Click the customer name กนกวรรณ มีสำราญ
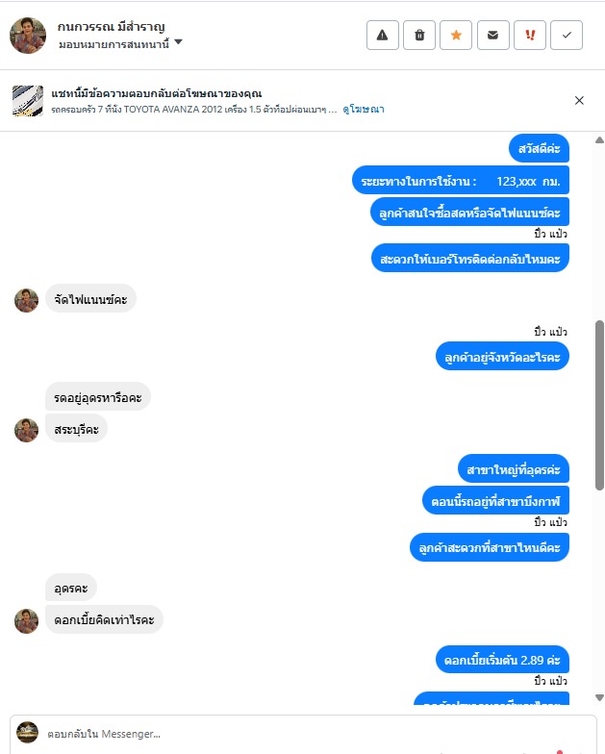Image resolution: width=605 pixels, height=754 pixels. pyautogui.click(x=112, y=27)
